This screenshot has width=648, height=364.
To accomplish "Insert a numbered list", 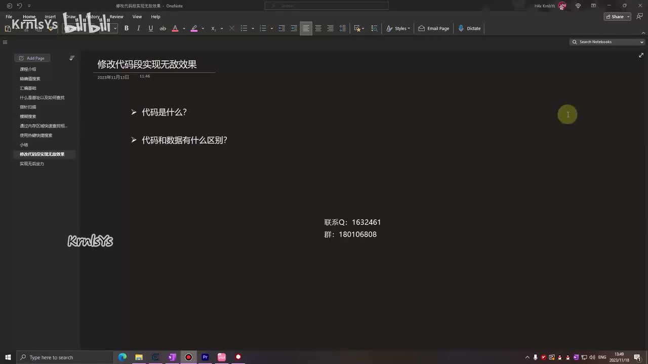I will 263,28.
